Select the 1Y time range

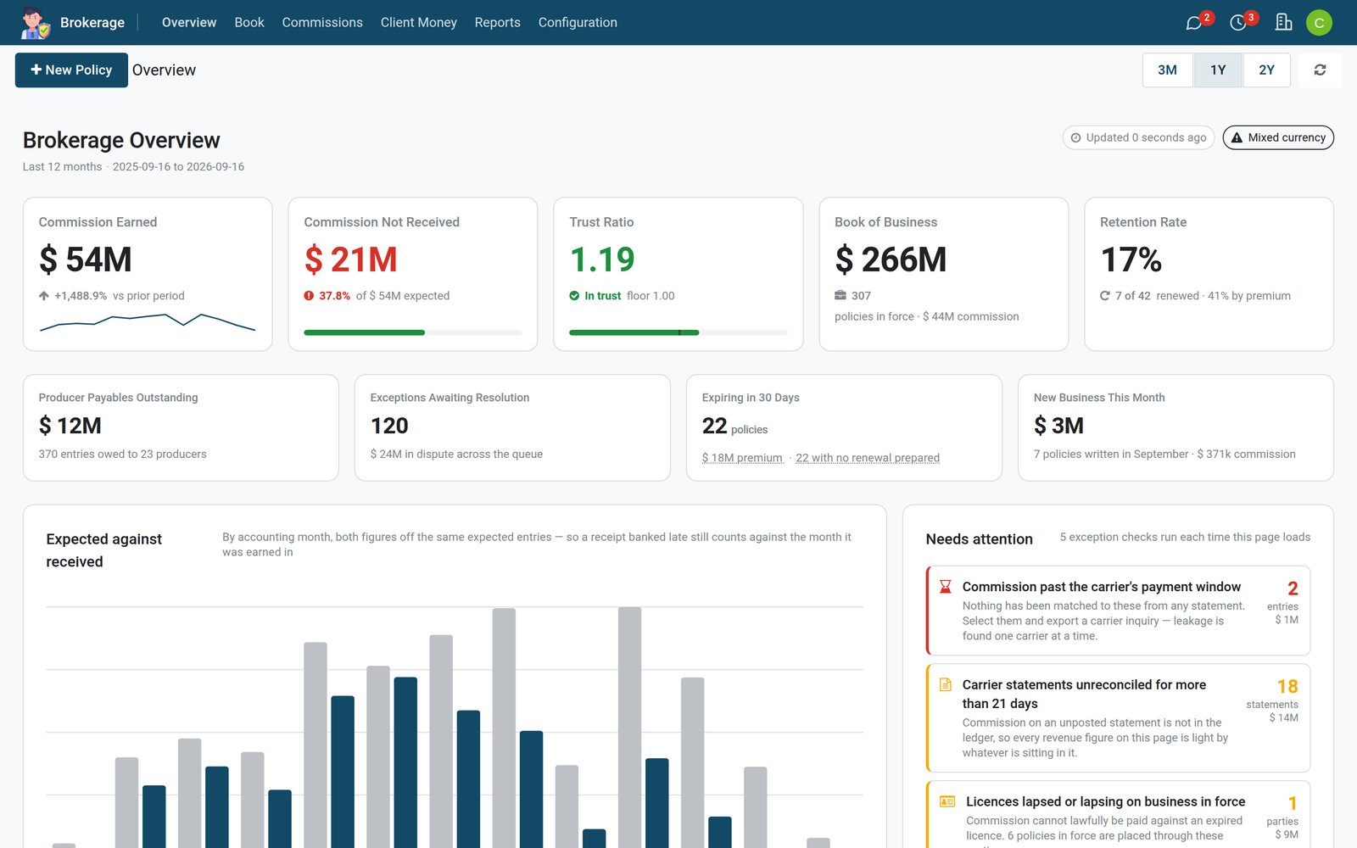point(1218,70)
